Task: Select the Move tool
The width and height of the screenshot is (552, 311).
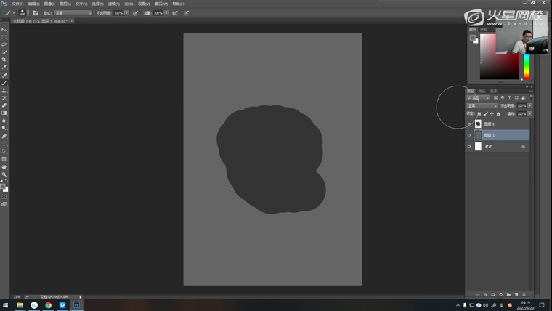Action: point(4,29)
